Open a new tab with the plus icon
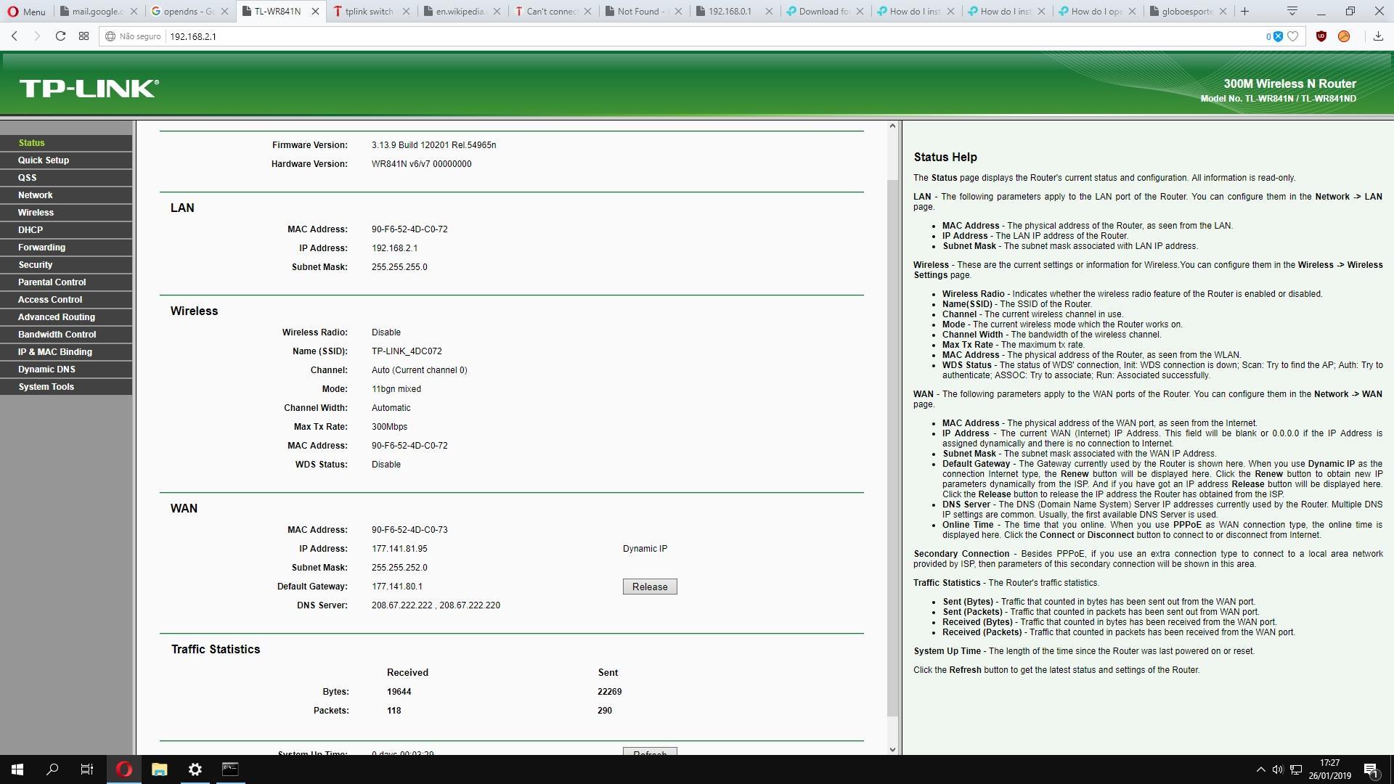 (1244, 12)
